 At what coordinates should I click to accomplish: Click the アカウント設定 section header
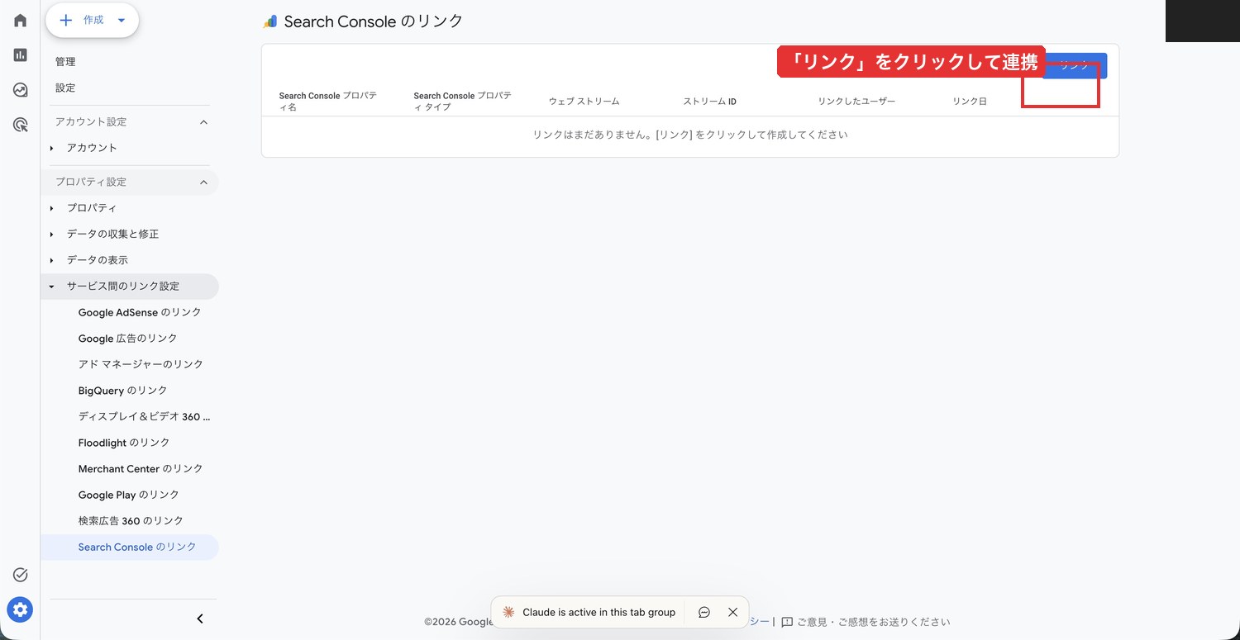91,122
